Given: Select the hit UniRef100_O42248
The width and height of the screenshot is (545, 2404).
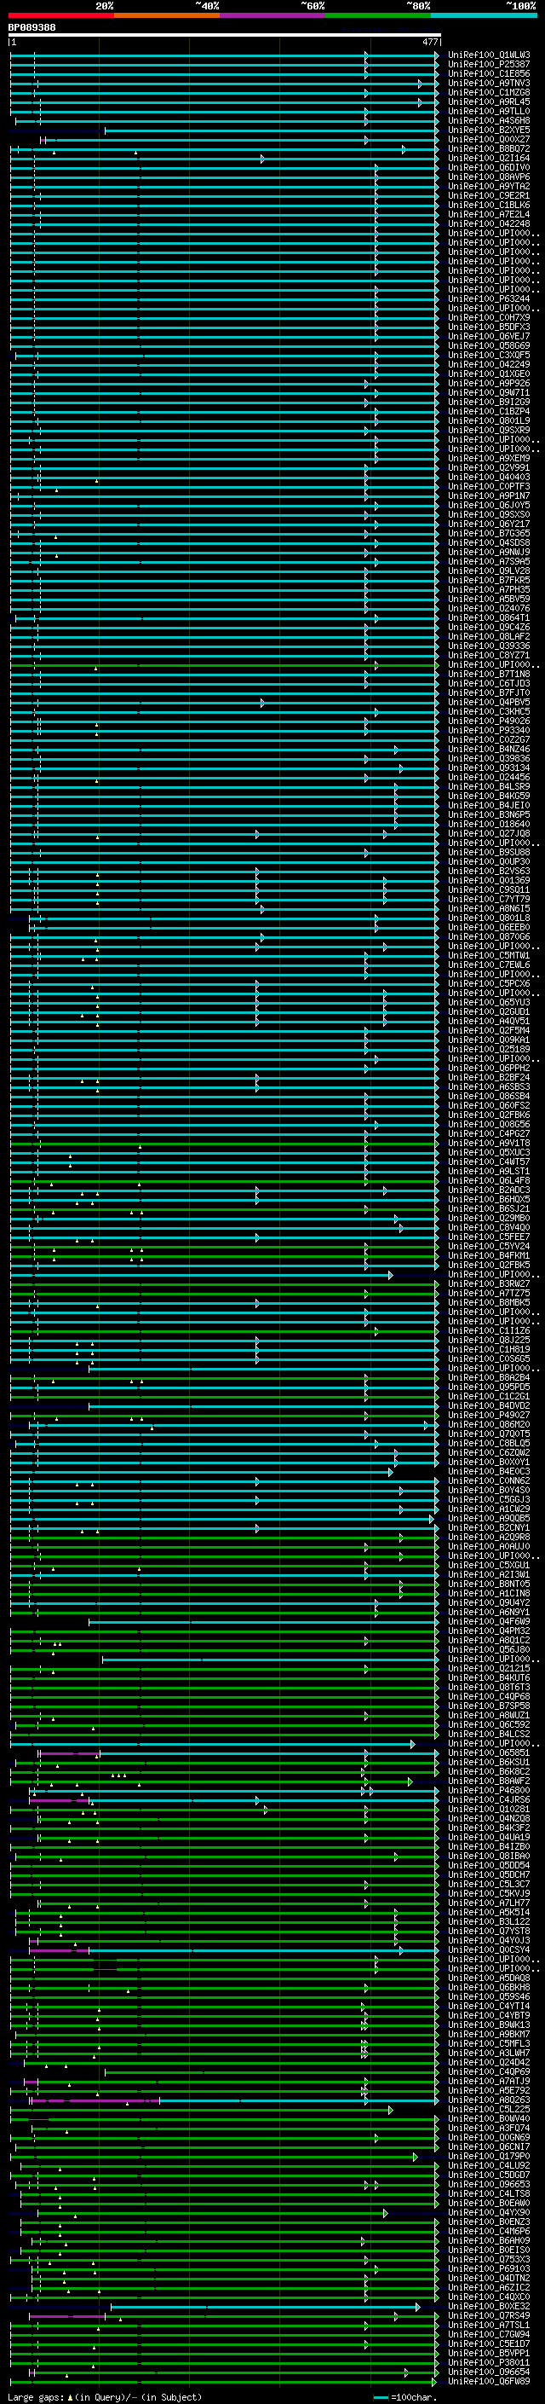Looking at the screenshot, I should coord(489,224).
